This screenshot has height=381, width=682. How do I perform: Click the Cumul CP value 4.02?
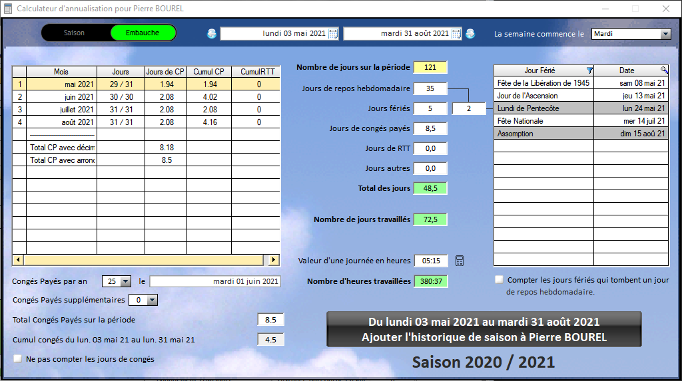point(209,97)
